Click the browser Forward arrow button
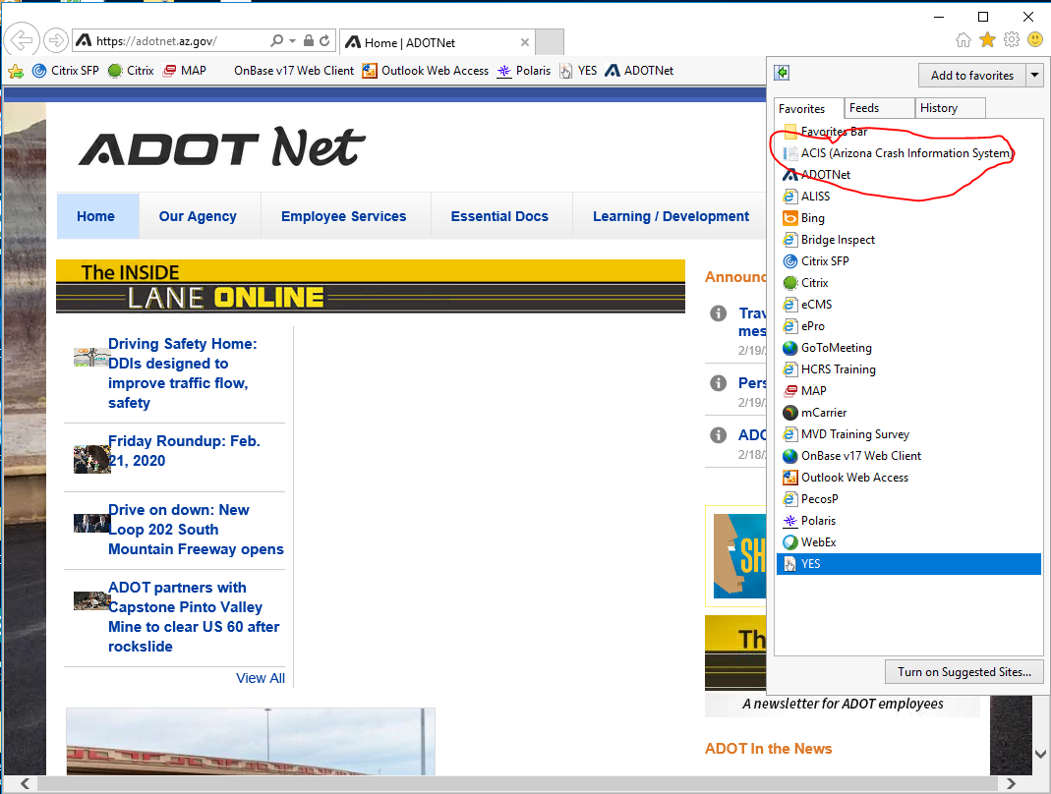This screenshot has height=794, width=1051. 56,41
